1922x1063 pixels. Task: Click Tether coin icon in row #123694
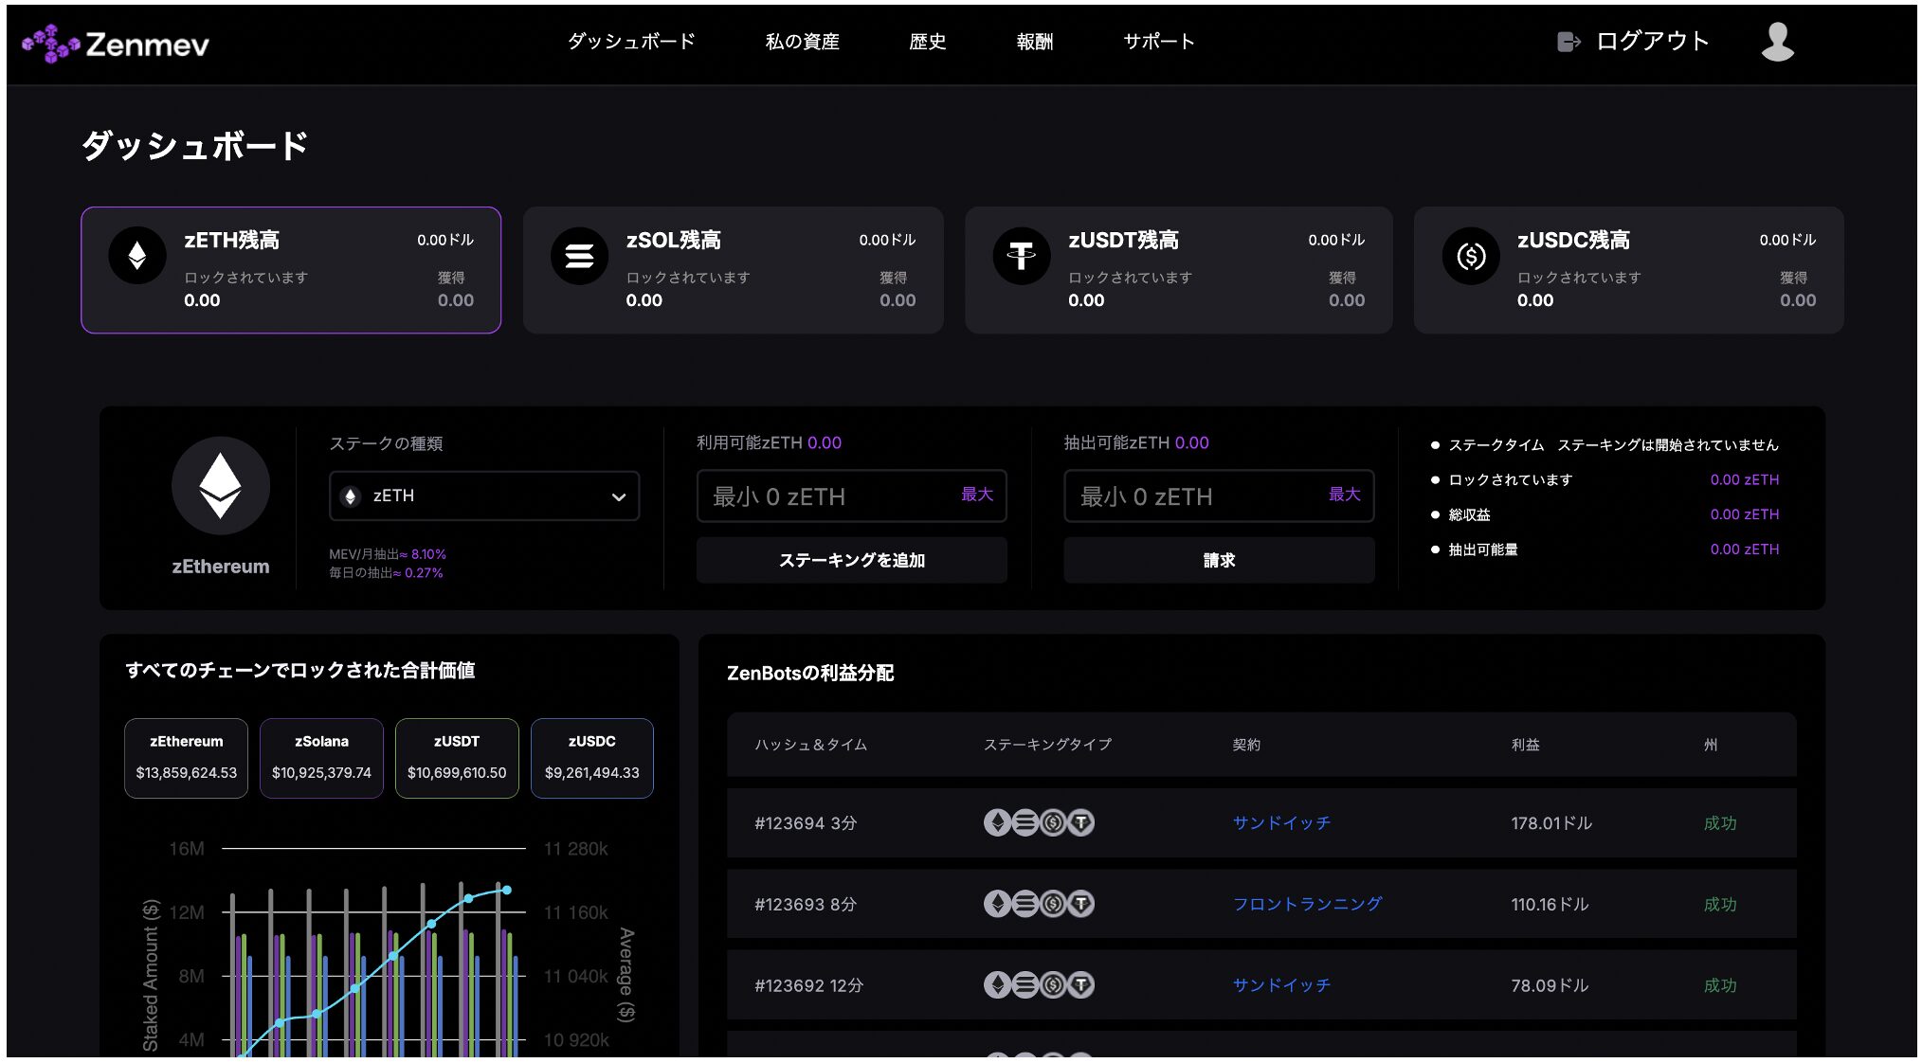pos(1080,822)
